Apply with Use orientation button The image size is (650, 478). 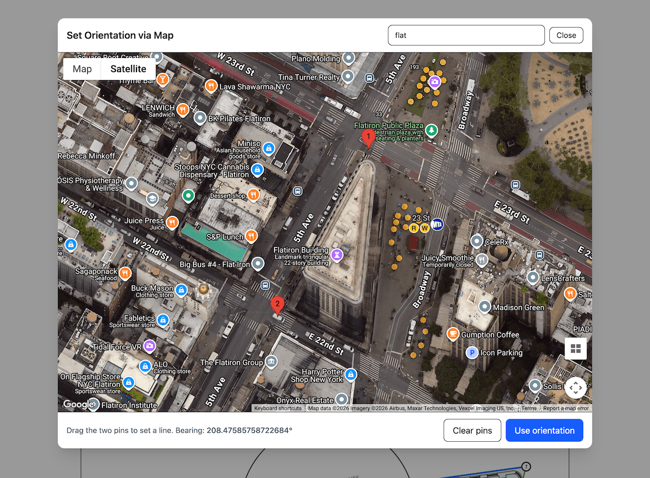544,430
